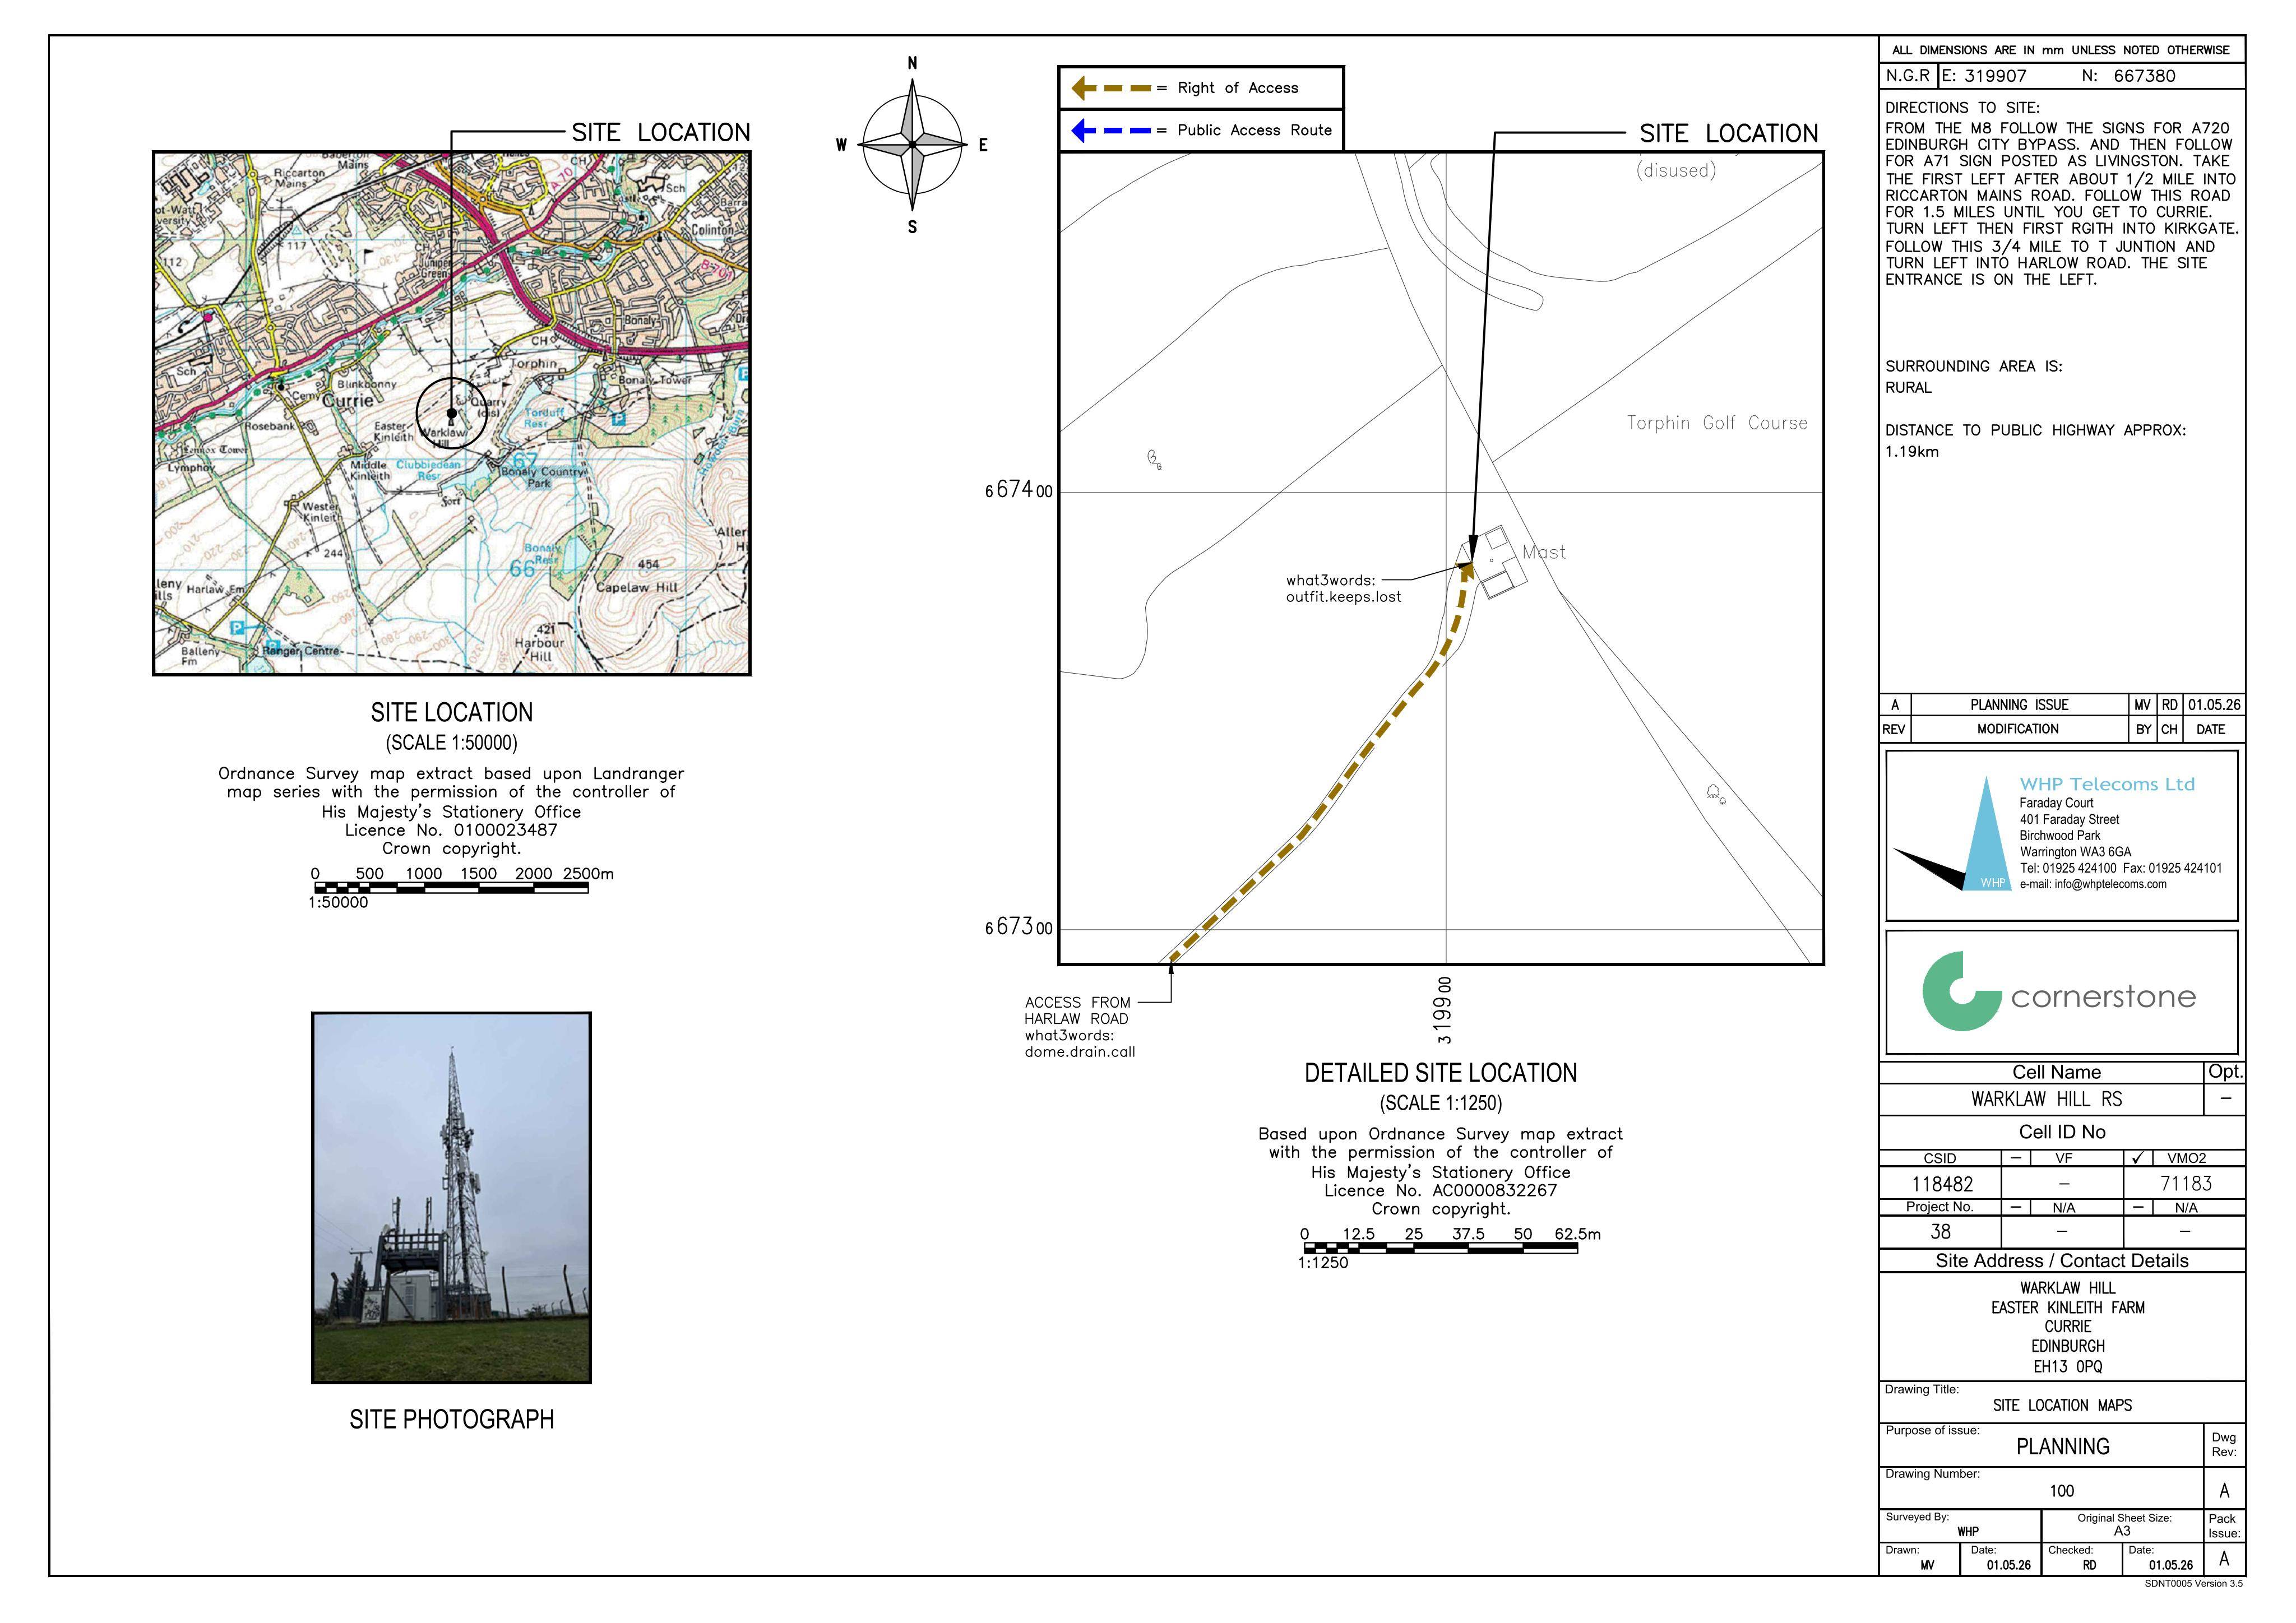Select the Checked by initials 'RD' at bottom
Viewport: 2296px width, 1623px height.
click(2089, 1566)
